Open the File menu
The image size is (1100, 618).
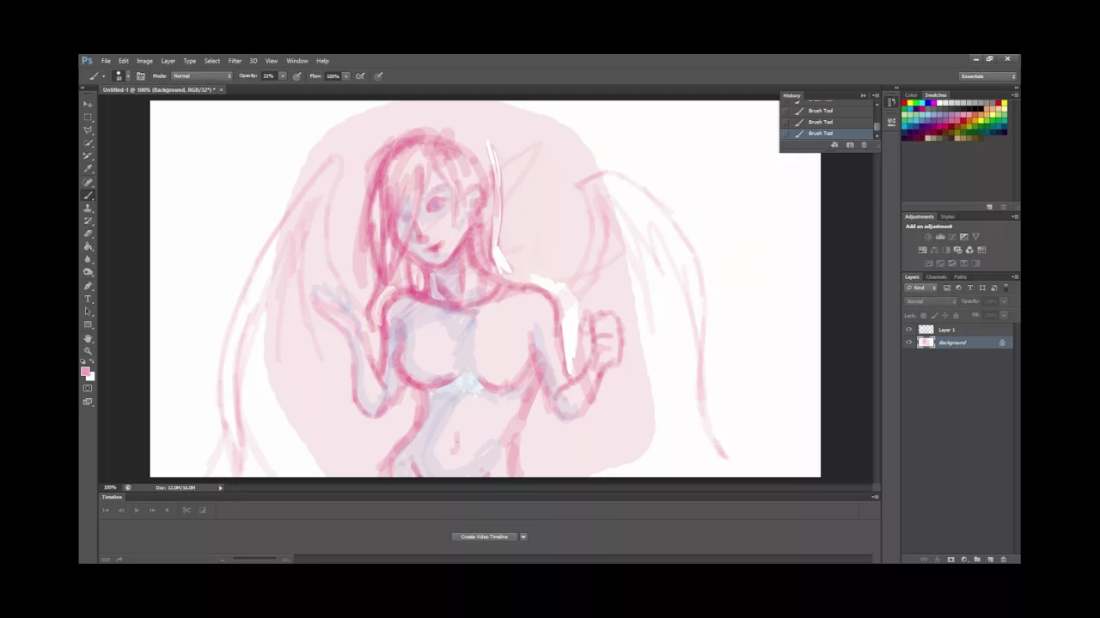106,61
